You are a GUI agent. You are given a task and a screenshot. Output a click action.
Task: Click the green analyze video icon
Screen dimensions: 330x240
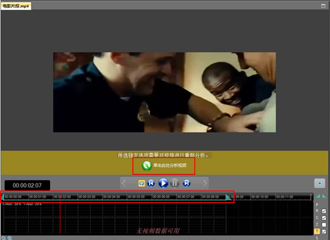click(x=147, y=166)
